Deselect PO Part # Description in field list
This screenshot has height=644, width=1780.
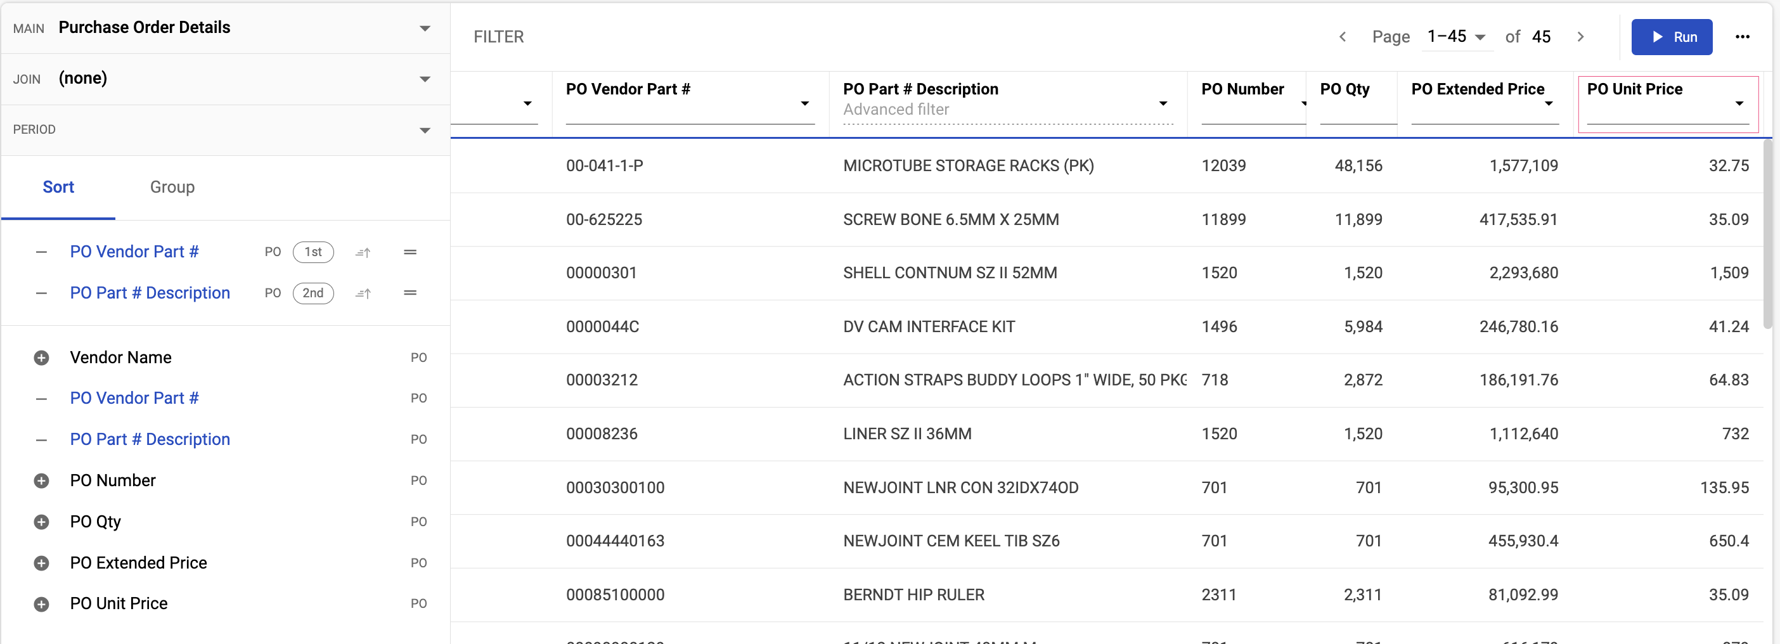pos(41,439)
